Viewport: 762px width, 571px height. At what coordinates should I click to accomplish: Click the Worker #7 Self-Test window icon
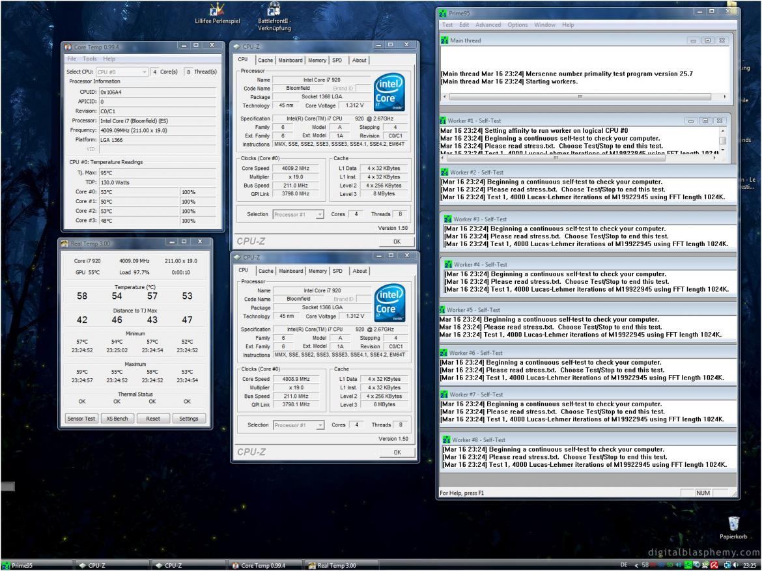[x=444, y=395]
